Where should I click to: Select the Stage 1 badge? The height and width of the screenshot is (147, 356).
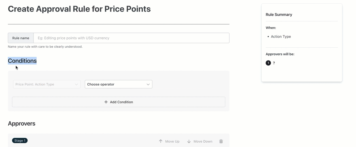click(20, 140)
